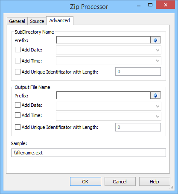Minimize the Zip Processor window
The image size is (178, 194).
point(139,6)
